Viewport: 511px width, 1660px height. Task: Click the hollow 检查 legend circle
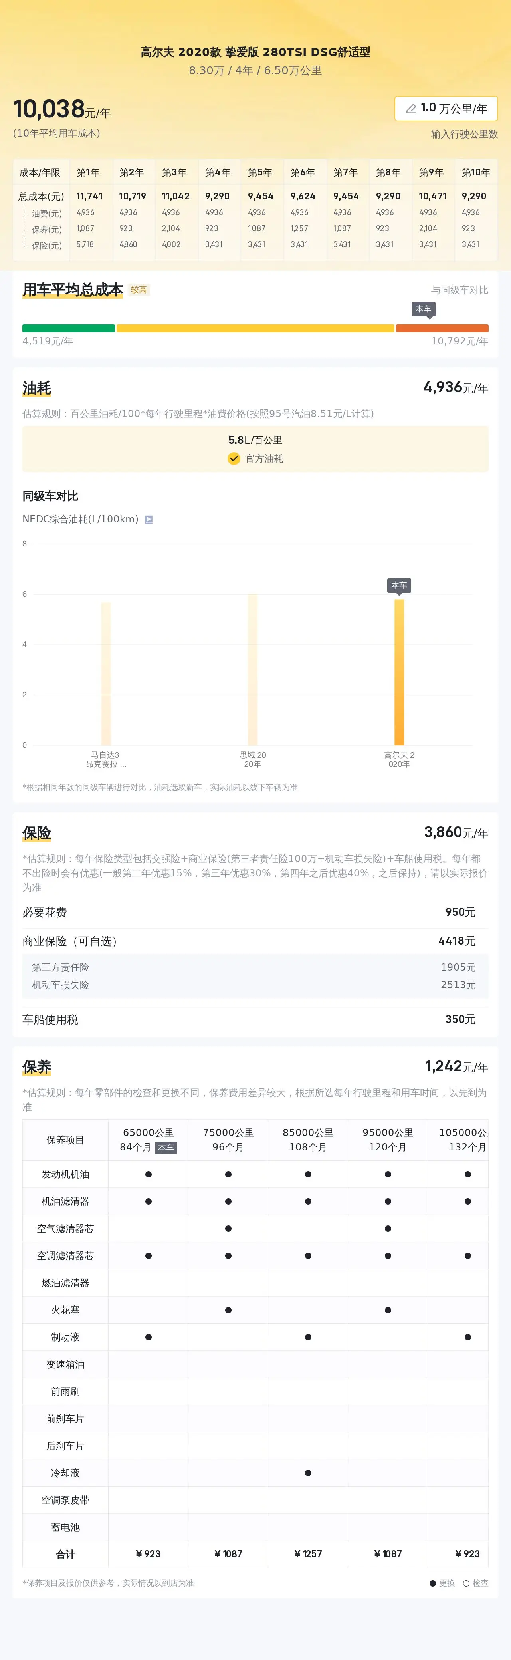point(466,1583)
